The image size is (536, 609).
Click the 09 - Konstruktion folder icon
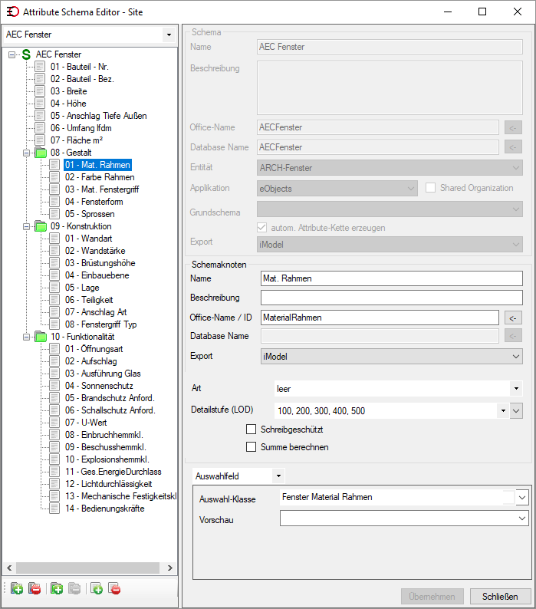[x=41, y=226]
